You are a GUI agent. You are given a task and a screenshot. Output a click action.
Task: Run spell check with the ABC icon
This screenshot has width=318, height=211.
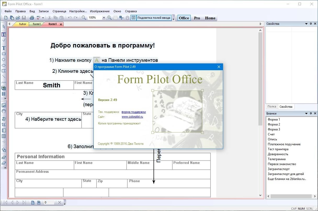39,18
